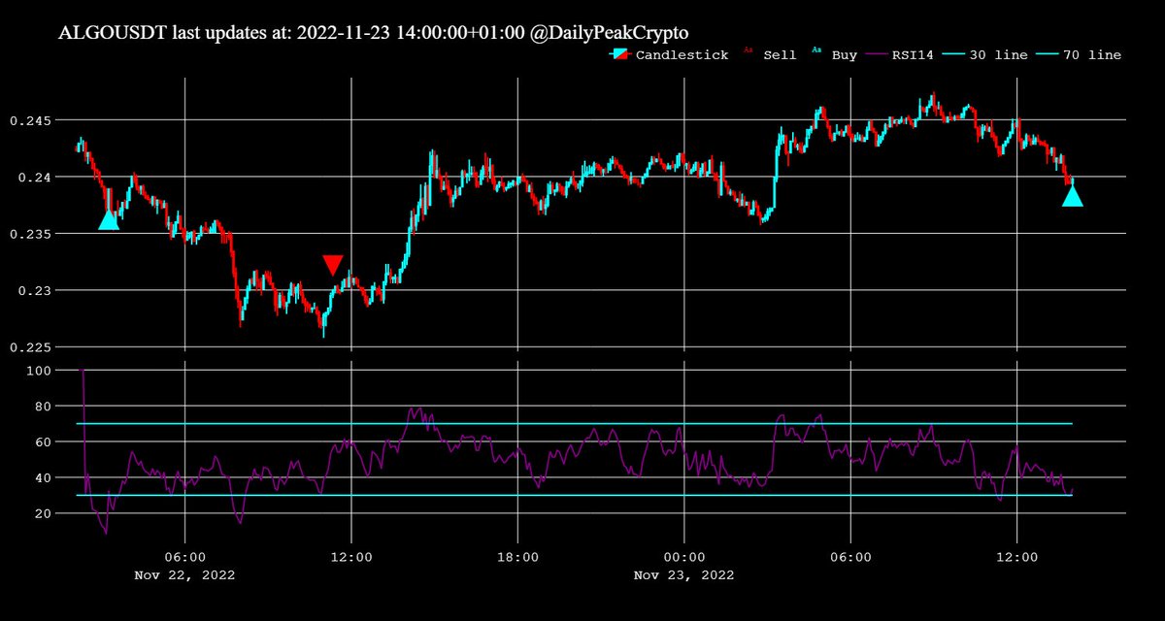Toggle the 70 line legend entry
Screen dimensions: 1165x621
1079,55
